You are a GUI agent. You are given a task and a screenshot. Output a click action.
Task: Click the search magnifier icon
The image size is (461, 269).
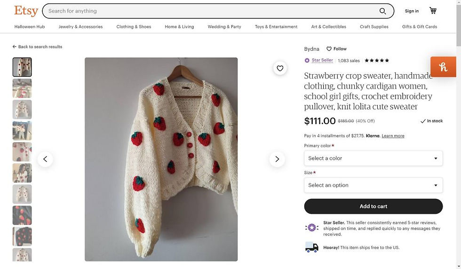[382, 11]
